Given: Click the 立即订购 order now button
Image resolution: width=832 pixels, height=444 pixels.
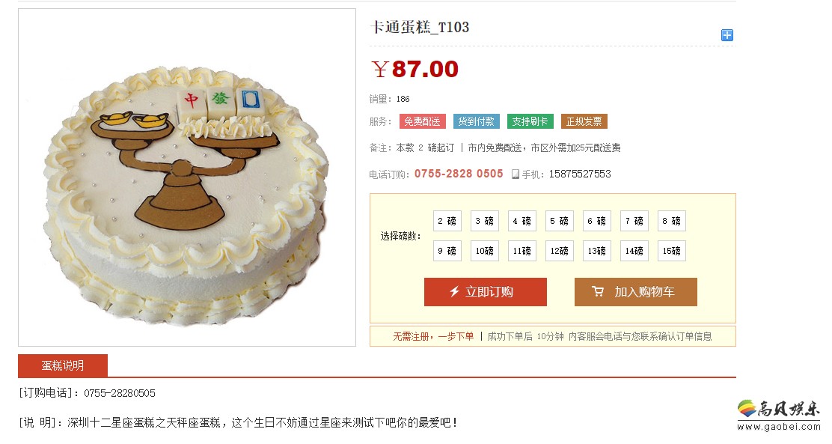Looking at the screenshot, I should coord(485,291).
